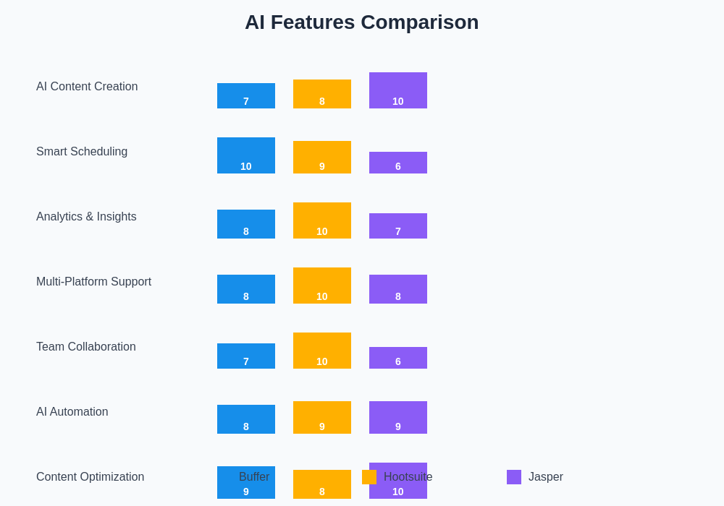Click Jasper's AI Content Creation bar
The image size is (724, 506).
398,90
